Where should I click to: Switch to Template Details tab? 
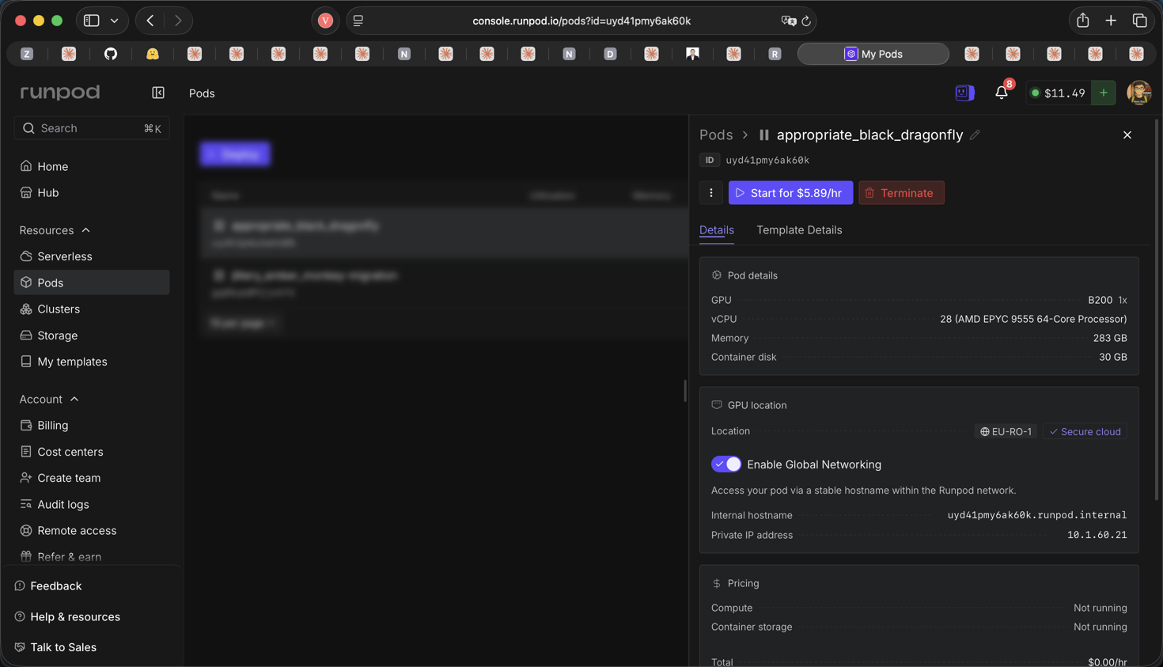tap(799, 230)
